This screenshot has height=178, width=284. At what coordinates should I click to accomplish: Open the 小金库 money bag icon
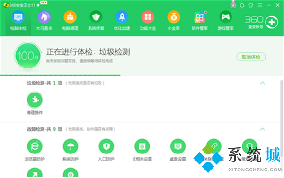174,17
